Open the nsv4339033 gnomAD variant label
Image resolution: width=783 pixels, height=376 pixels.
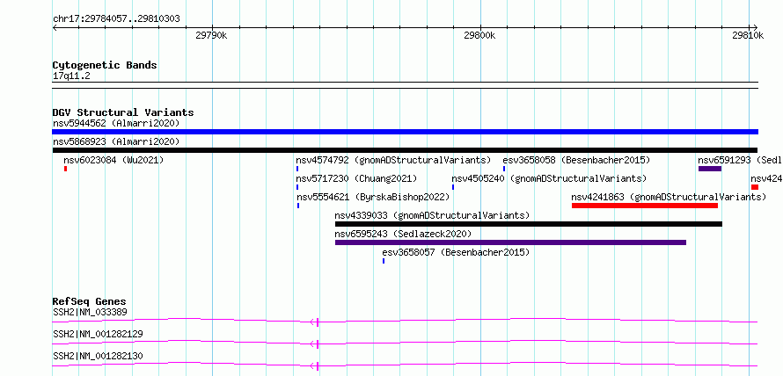coord(432,215)
